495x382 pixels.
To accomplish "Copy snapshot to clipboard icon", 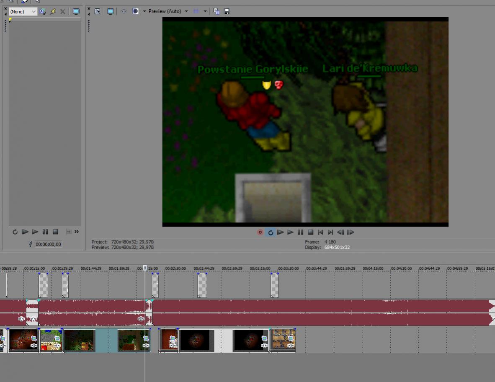I will tap(217, 11).
